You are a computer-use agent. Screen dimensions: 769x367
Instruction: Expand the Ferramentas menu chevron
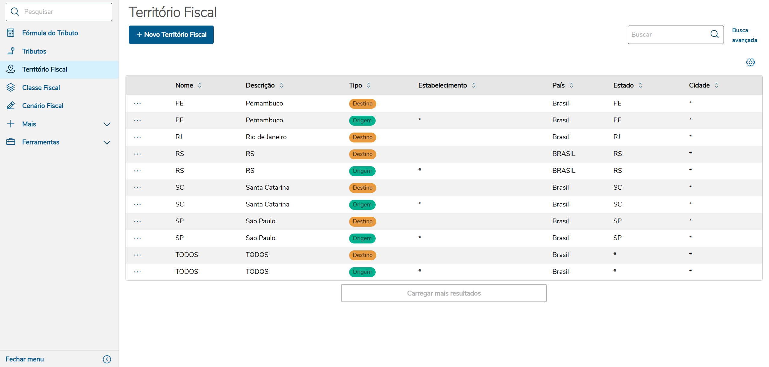(x=107, y=142)
